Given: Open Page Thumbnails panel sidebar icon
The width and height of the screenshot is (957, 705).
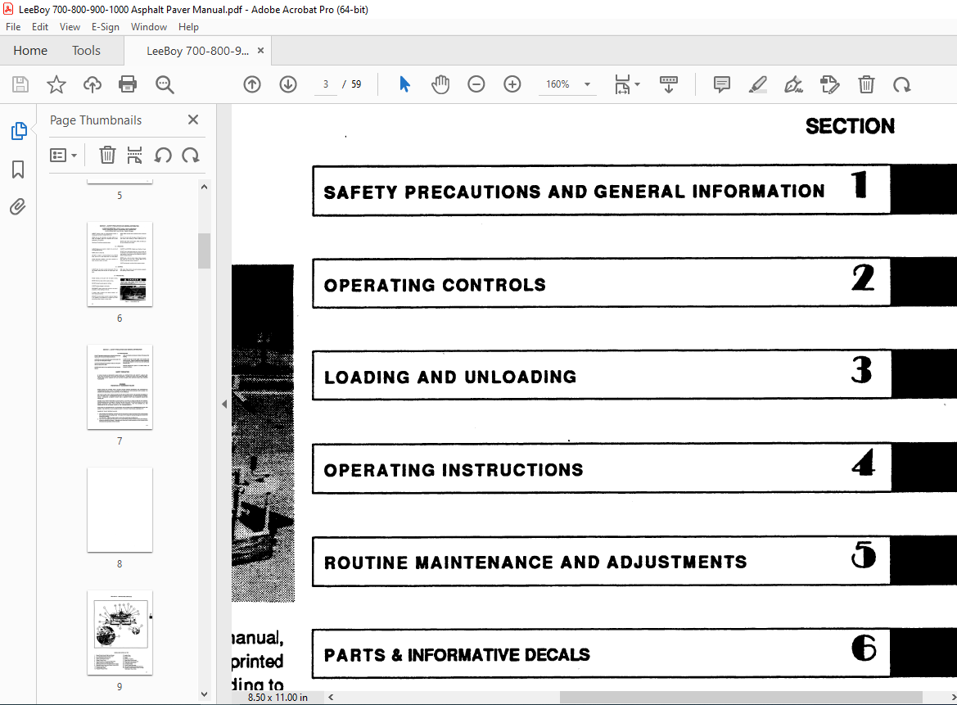Looking at the screenshot, I should (x=18, y=131).
